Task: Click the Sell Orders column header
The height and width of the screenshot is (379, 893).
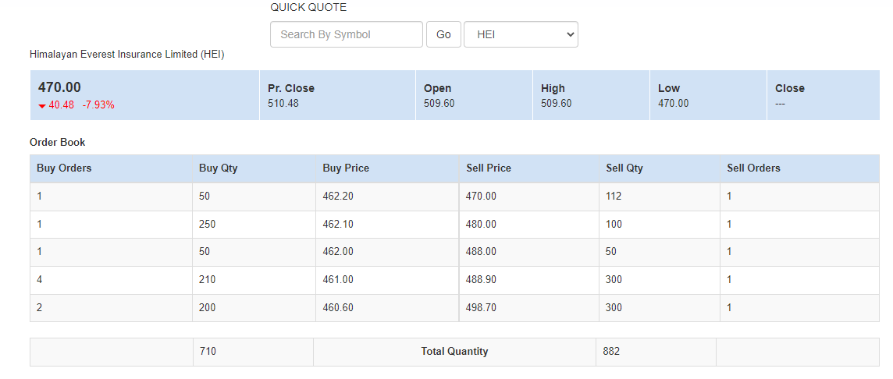Action: coord(753,168)
